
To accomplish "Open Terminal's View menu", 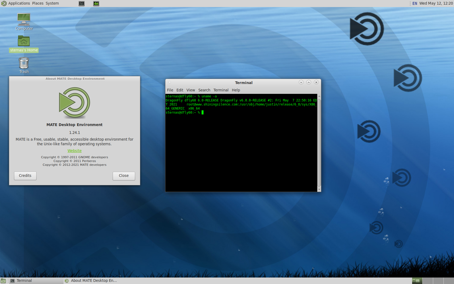I will [x=191, y=90].
